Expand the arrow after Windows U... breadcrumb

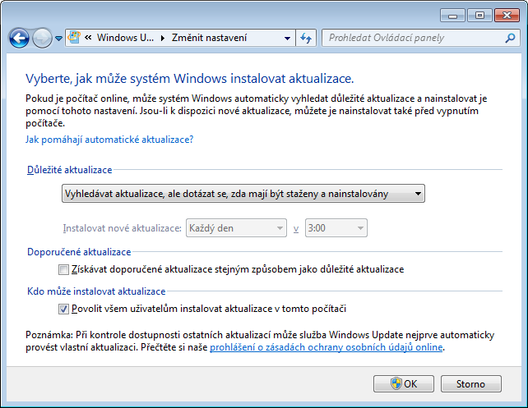[163, 38]
